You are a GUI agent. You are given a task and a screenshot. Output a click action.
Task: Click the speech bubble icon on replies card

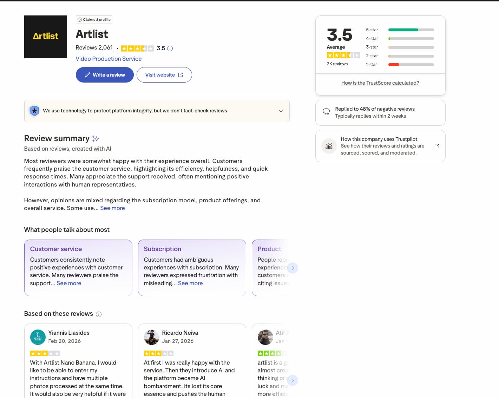327,111
